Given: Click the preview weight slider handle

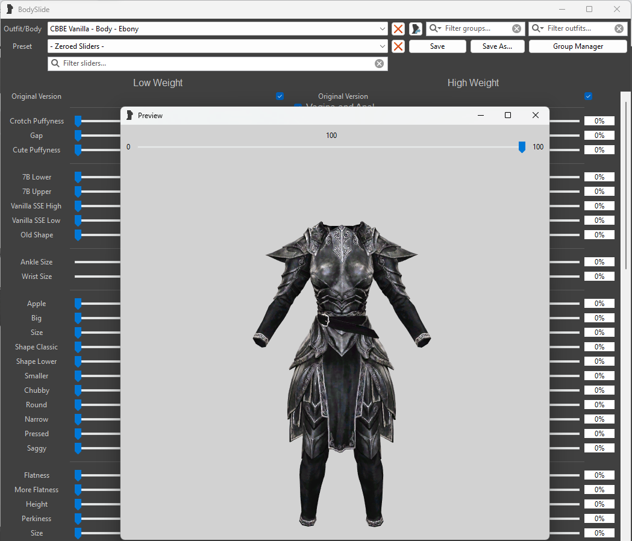Looking at the screenshot, I should pos(522,147).
